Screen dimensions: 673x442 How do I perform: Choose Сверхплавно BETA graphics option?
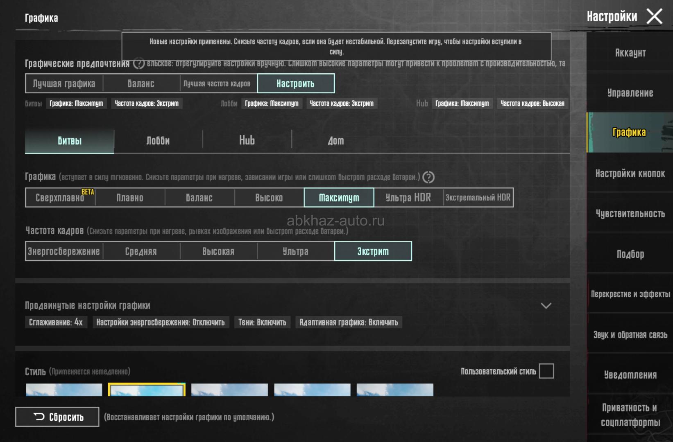pos(60,198)
